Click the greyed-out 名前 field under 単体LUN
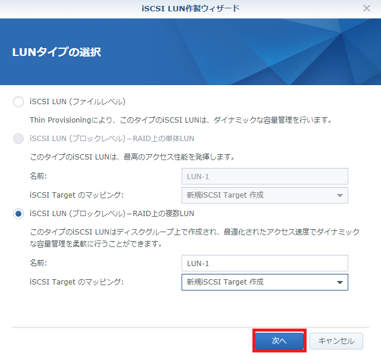This screenshot has width=381, height=353. pos(264,177)
